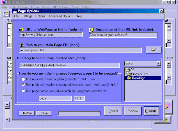Click the URL or WebPage input field

click(51, 35)
